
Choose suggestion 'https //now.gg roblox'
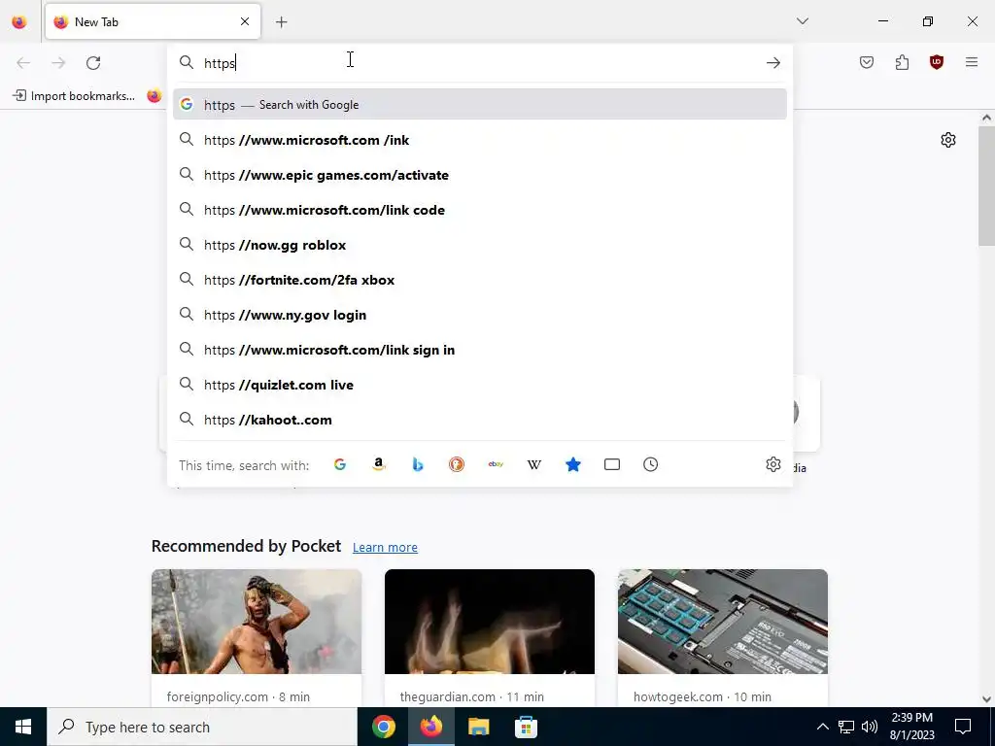pos(480,245)
